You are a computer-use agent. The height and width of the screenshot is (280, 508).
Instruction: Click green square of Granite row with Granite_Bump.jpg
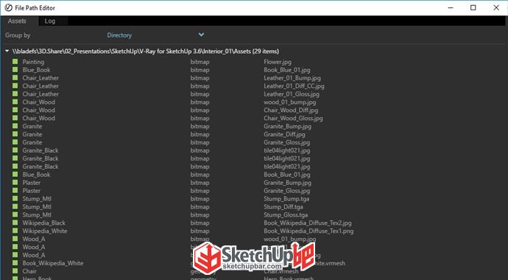coord(15,126)
